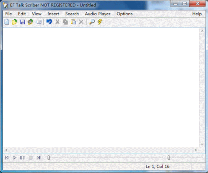Click the horizontal scrollbar left arrow
This screenshot has height=173, width=208.
point(6,150)
